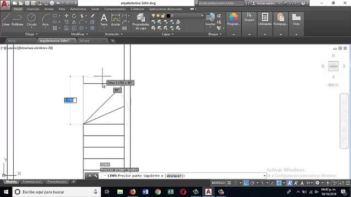
Task: Expand the Modificar panel
Action: click(80, 34)
